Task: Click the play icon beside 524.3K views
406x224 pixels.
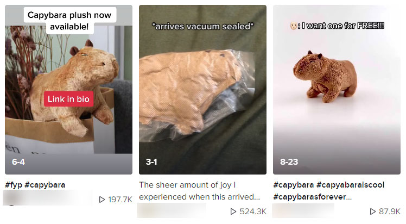Action: [233, 211]
